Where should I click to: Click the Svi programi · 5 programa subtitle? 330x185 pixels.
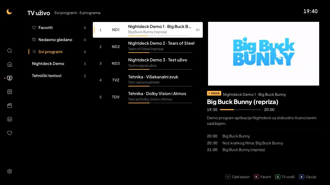pos(77,13)
